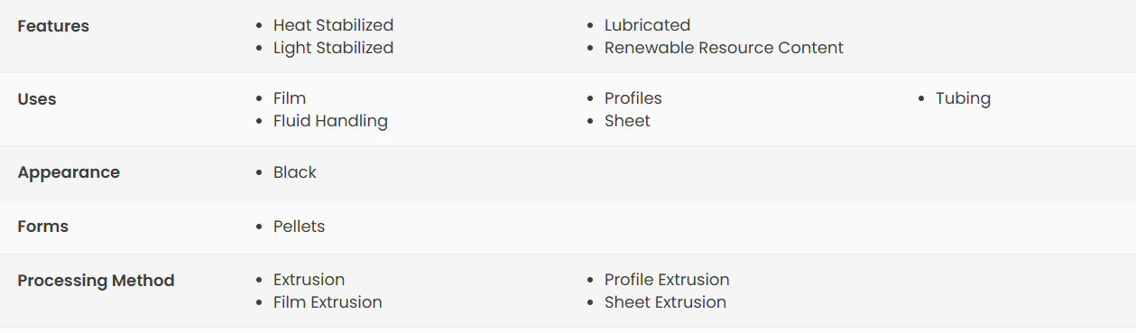Click the Features row label
The width and height of the screenshot is (1136, 333).
tap(53, 26)
